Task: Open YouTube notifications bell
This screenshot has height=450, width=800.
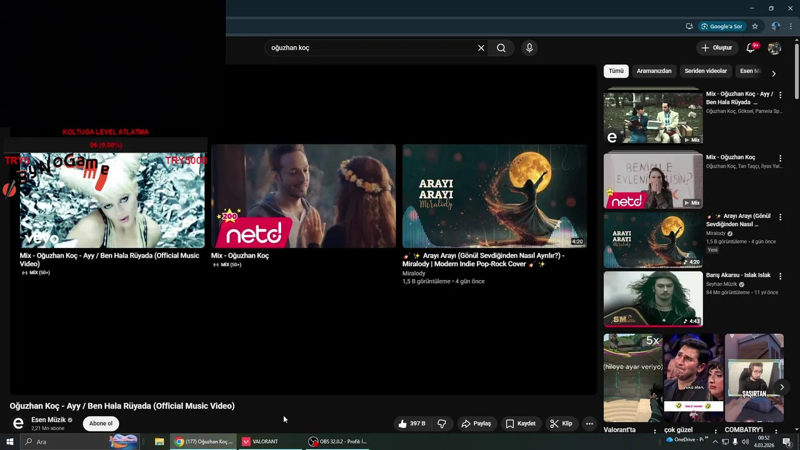Action: [751, 48]
